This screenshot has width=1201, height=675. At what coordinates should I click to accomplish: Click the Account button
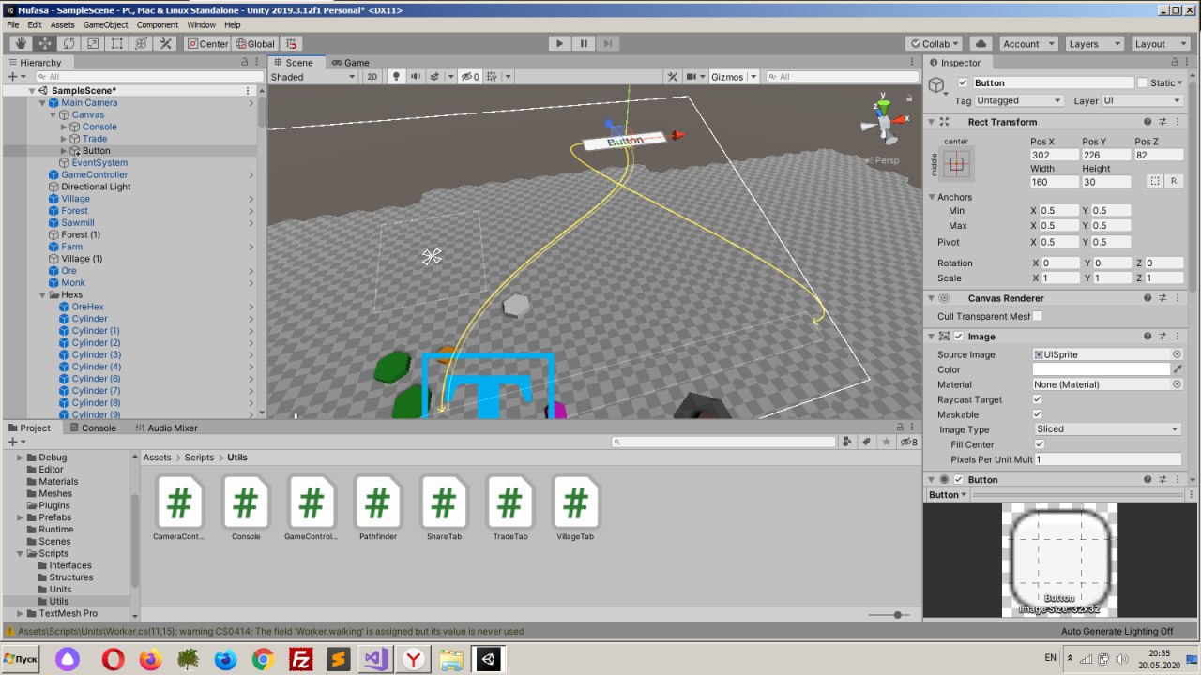click(1027, 44)
